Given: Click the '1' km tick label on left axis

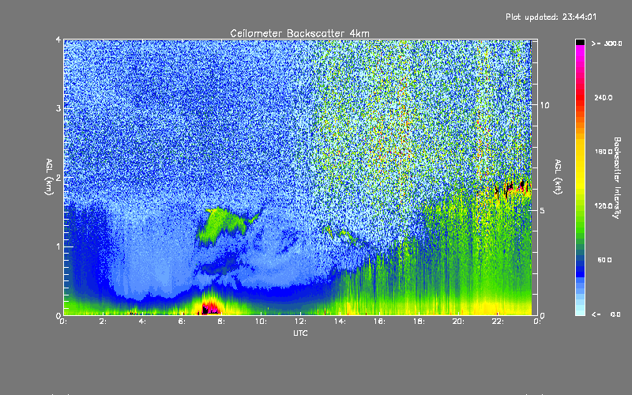Looking at the screenshot, I should point(58,246).
